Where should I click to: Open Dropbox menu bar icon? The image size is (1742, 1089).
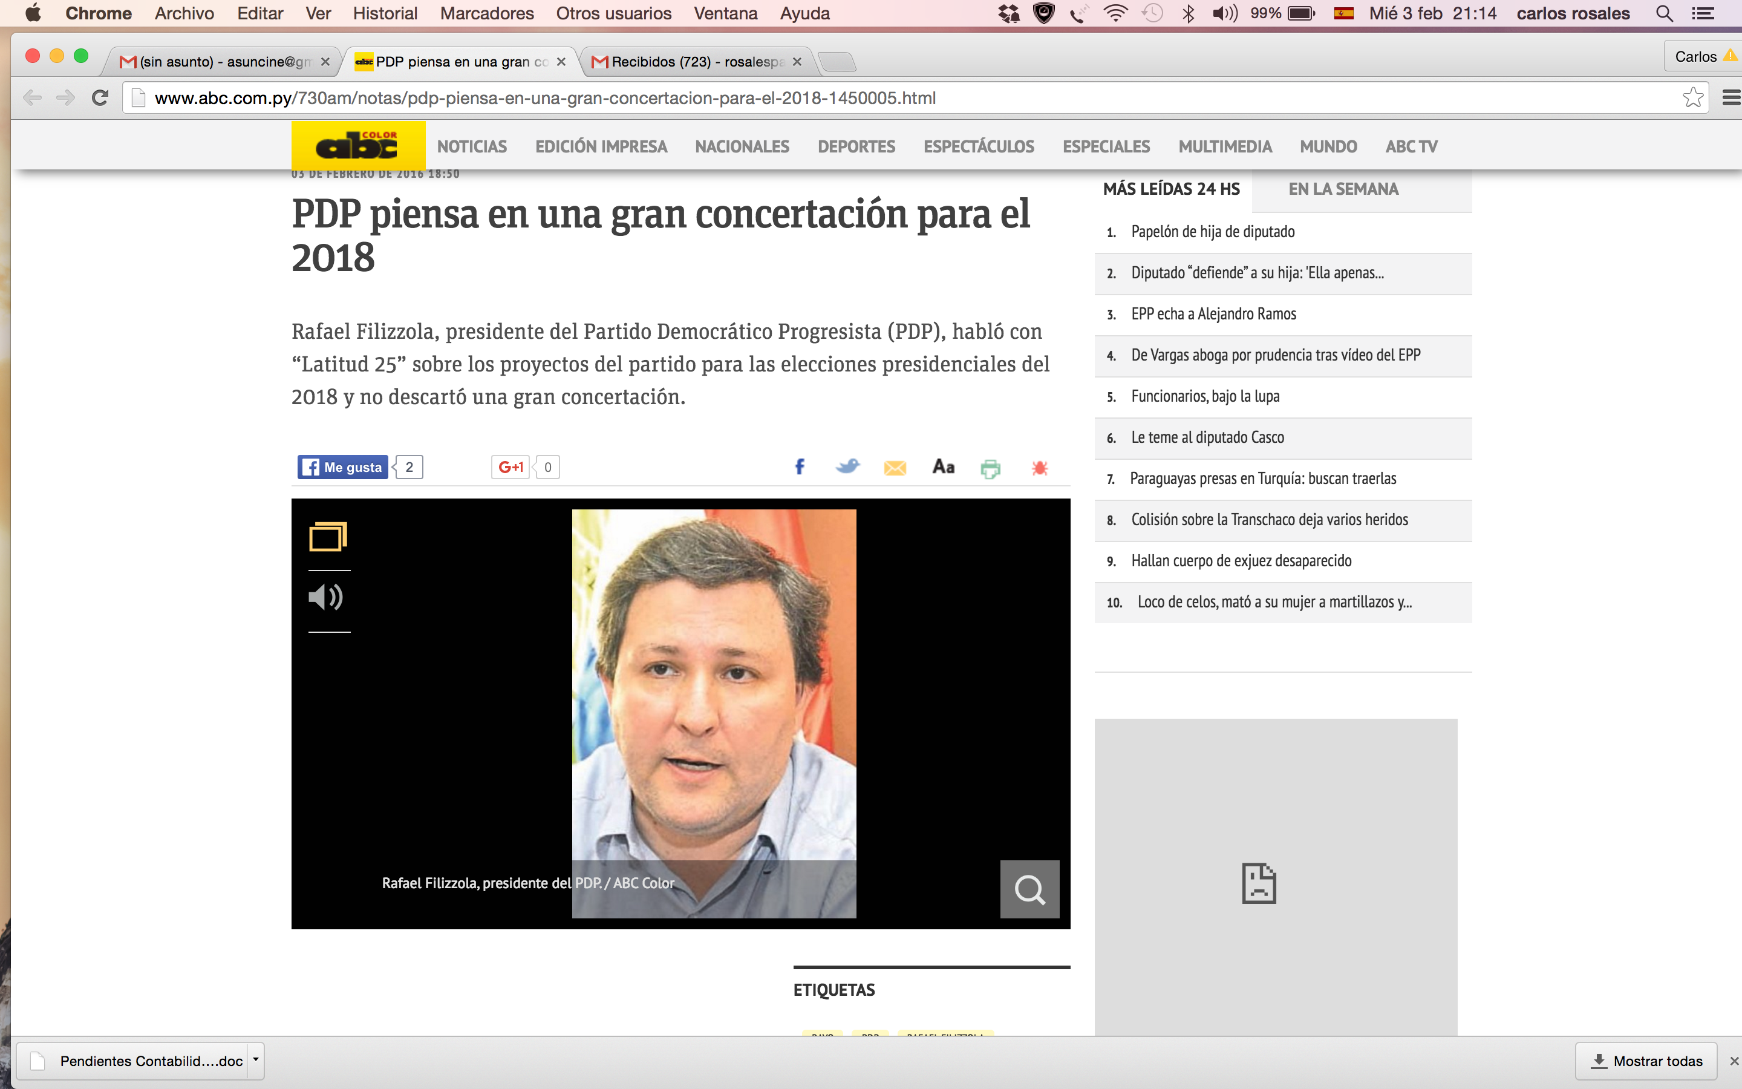click(1009, 13)
